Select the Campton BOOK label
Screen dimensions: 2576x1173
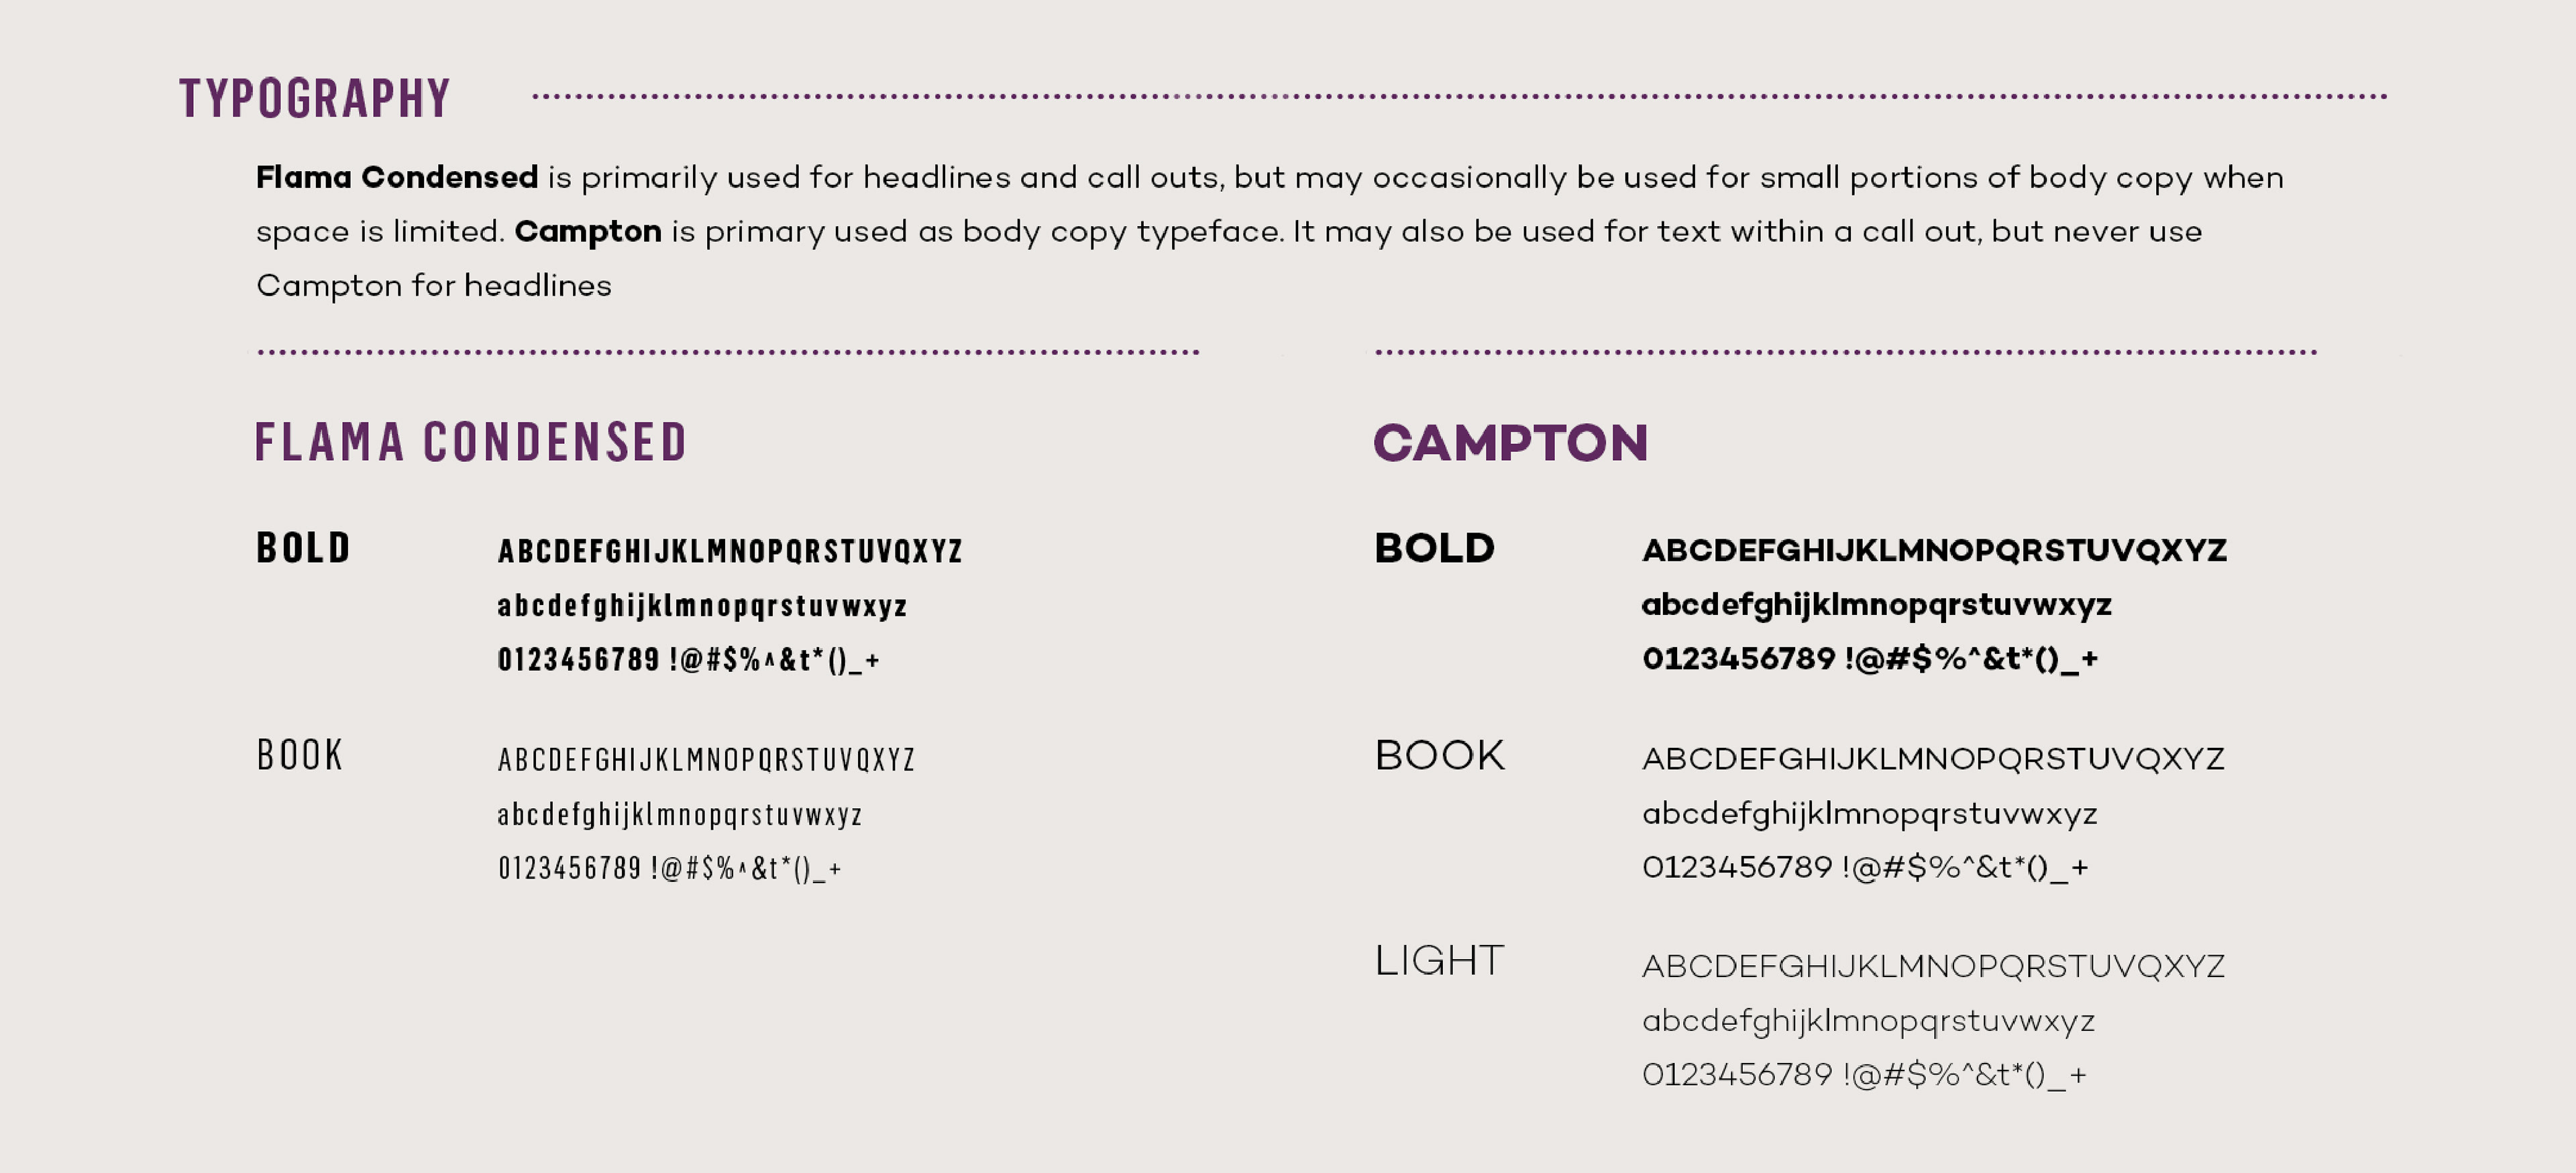tap(1439, 755)
